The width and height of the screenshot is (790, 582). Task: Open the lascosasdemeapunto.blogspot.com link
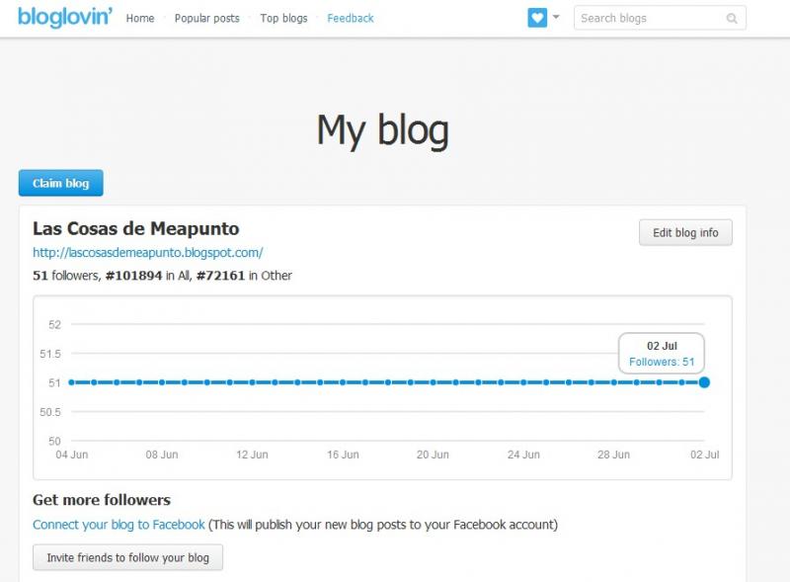[147, 252]
